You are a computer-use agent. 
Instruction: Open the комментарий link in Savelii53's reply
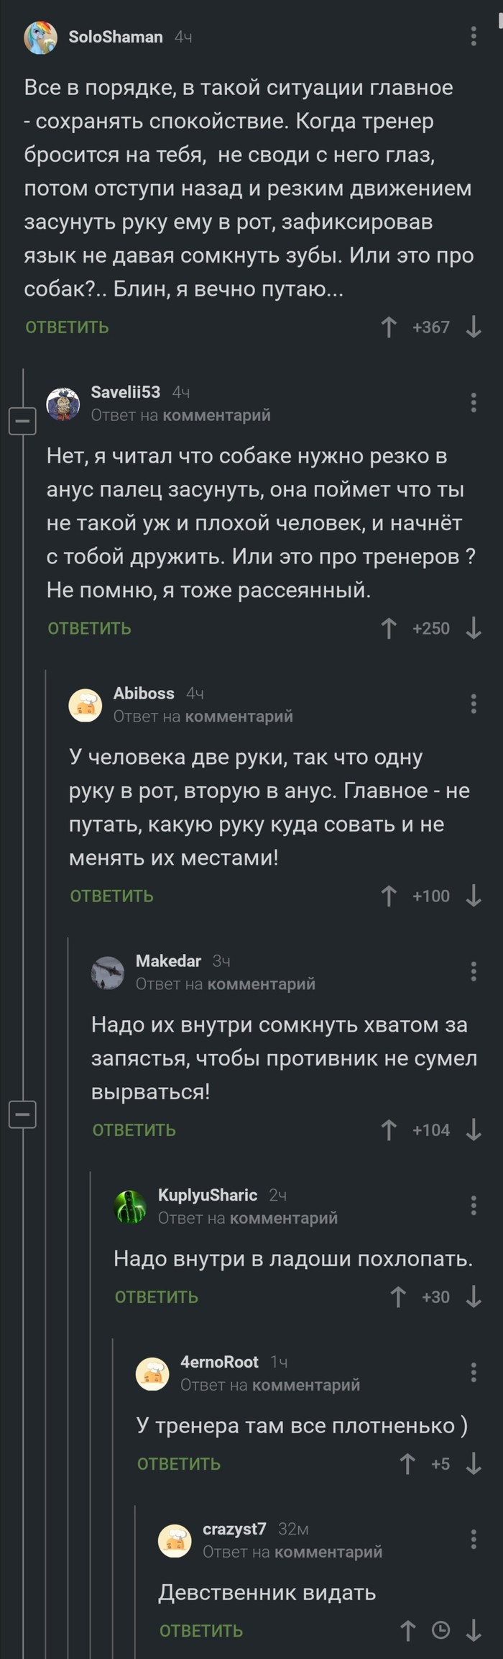[x=218, y=415]
